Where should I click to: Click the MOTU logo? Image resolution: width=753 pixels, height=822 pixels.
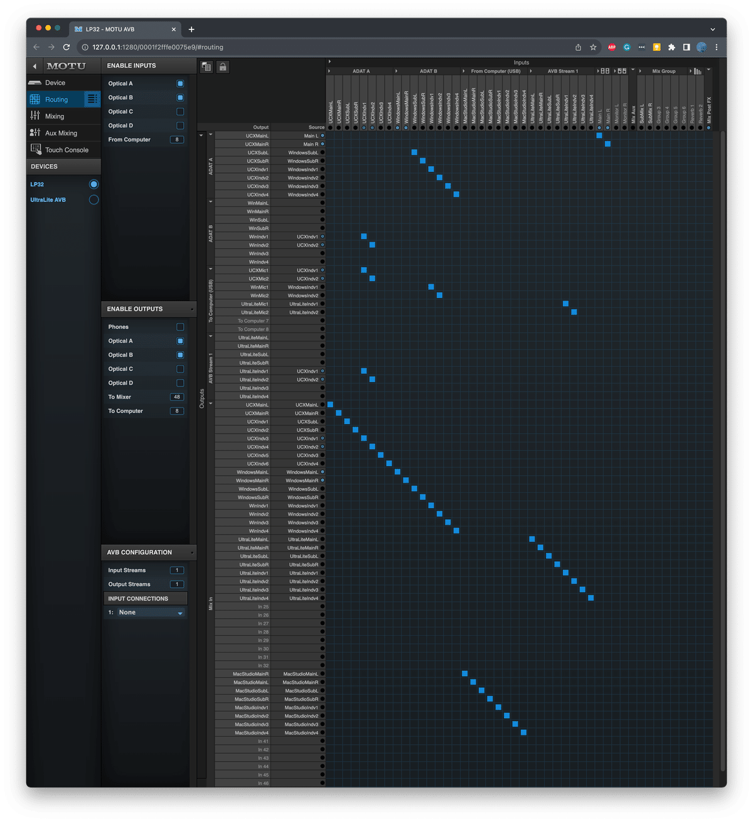tap(66, 66)
